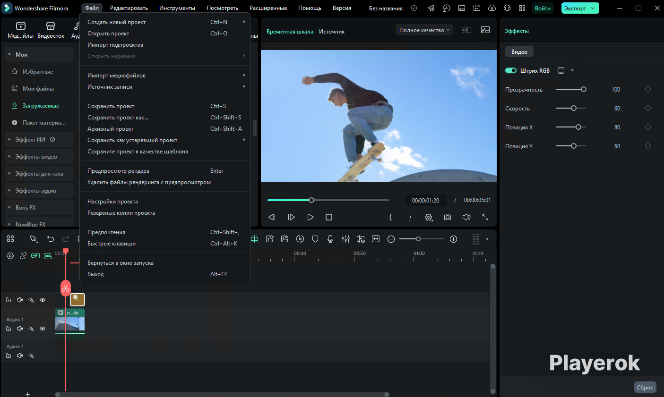Click the save project icon in title bar
This screenshot has height=397, width=664.
[x=477, y=8]
